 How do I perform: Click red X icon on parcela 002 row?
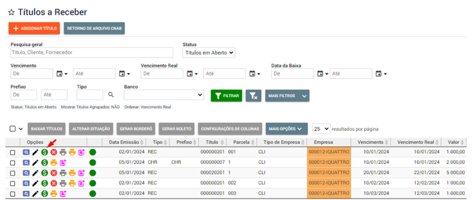tap(54, 183)
